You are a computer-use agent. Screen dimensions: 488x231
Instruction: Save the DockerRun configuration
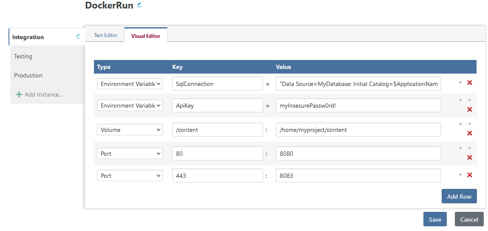(x=435, y=220)
